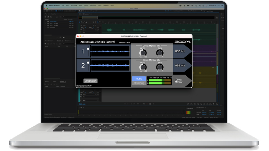Image resolution: width=269 pixels, height=151 pixels.
Task: Switch to Multitrack view
Action: tap(59, 11)
